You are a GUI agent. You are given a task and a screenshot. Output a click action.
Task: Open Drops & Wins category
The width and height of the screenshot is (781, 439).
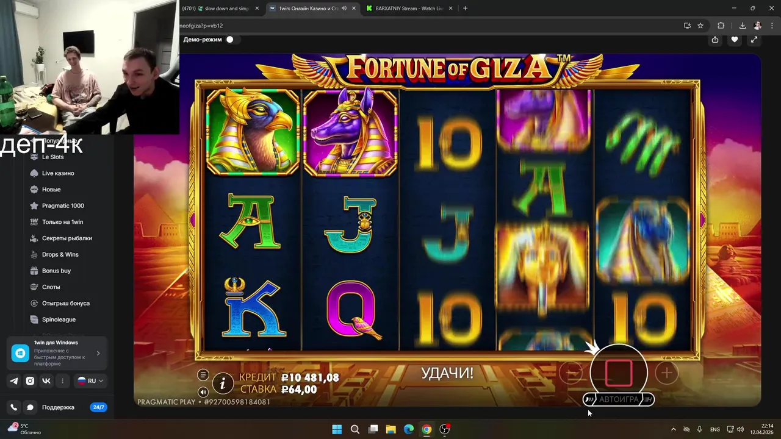pos(60,254)
